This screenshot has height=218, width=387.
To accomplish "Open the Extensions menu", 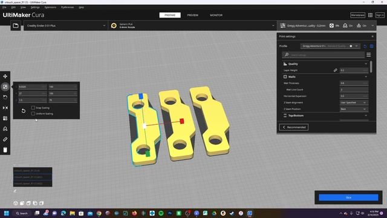I will click(x=50, y=7).
